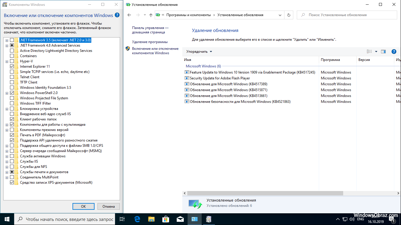Screen dimensions: 401x225
Task: Open address bar history dropdown
Action: click(x=281, y=15)
